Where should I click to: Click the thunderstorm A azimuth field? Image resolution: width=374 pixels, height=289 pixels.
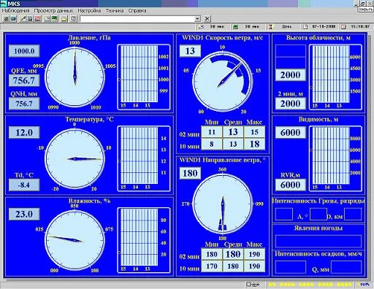click(318, 214)
